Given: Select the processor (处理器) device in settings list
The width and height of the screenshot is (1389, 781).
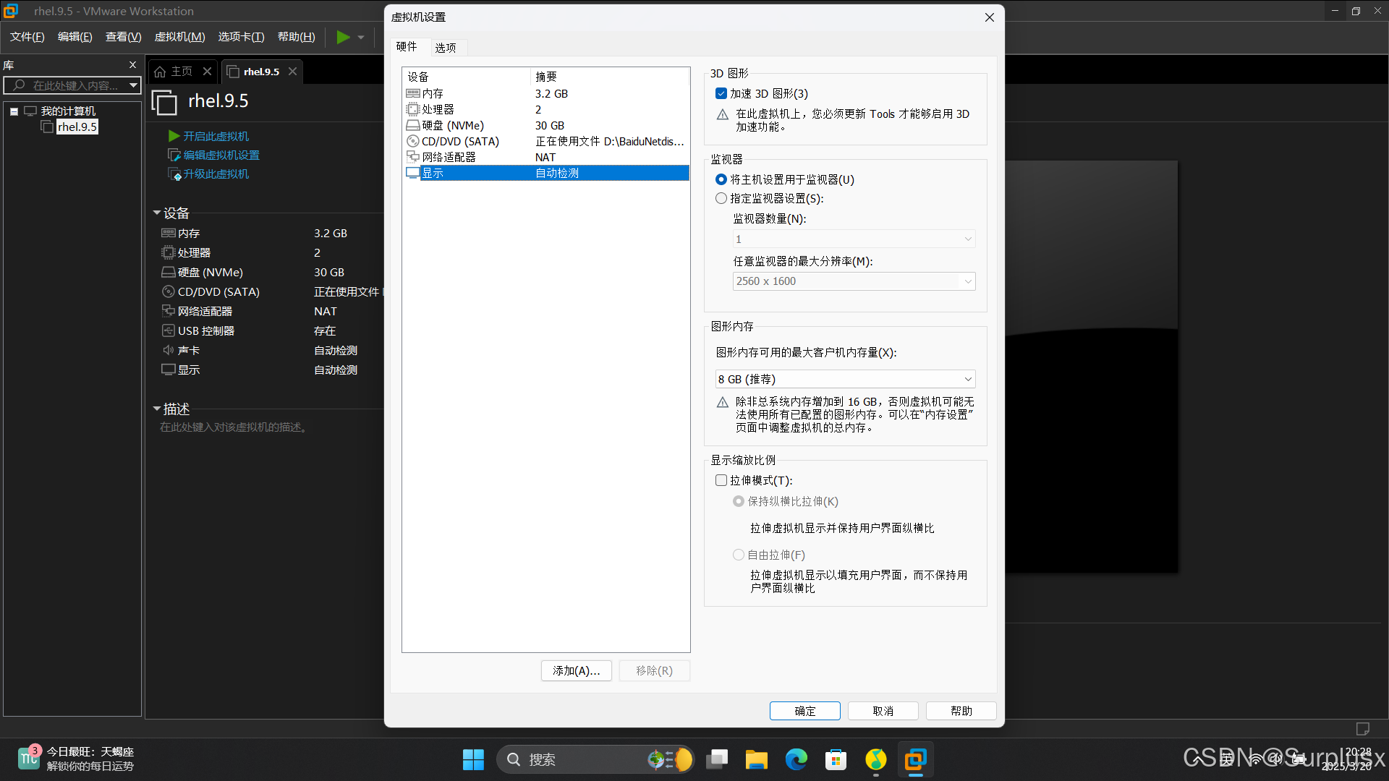Looking at the screenshot, I should [438, 109].
